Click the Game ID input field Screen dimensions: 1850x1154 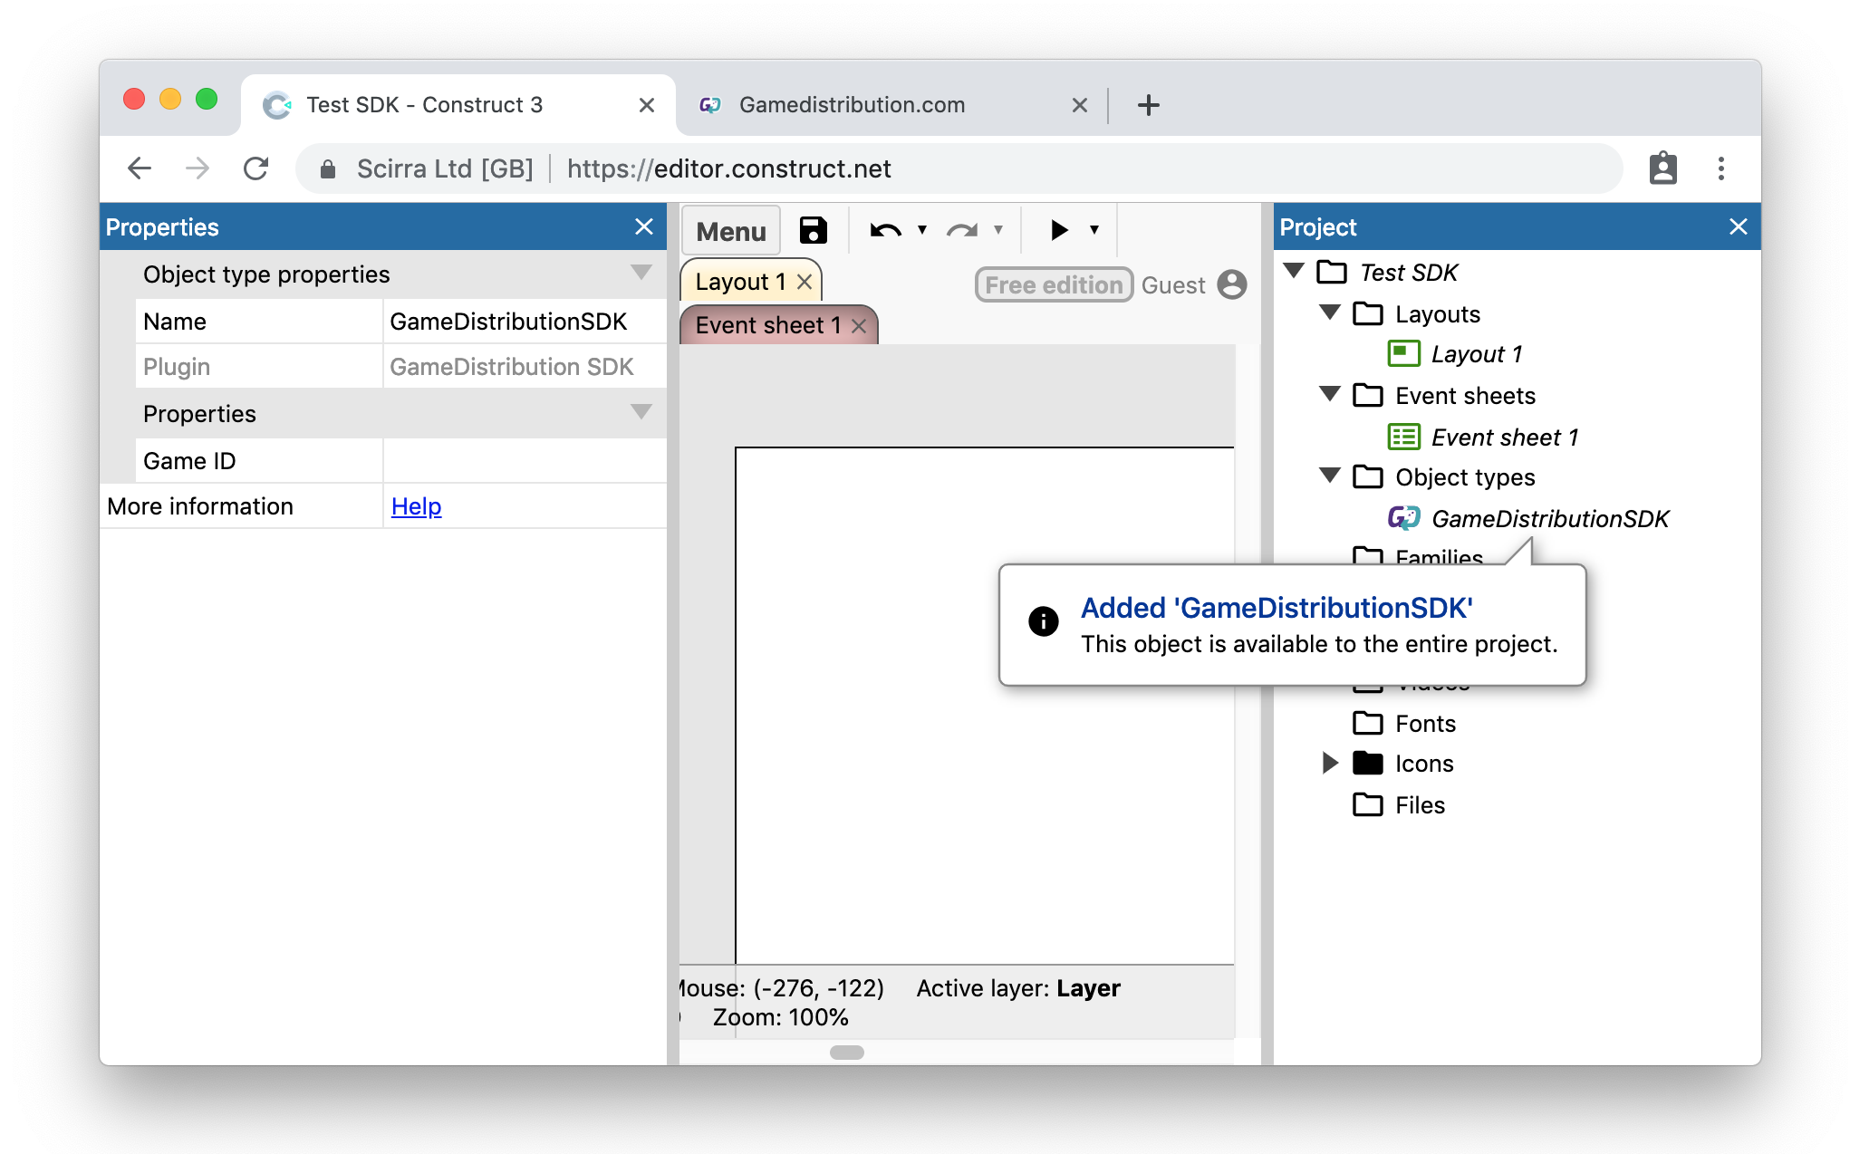[524, 461]
